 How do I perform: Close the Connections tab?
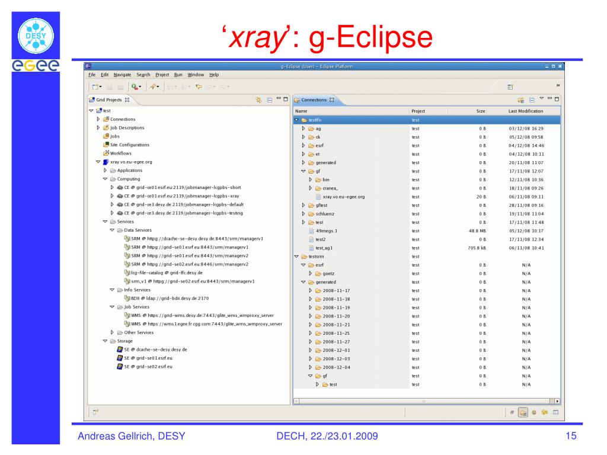tap(332, 100)
